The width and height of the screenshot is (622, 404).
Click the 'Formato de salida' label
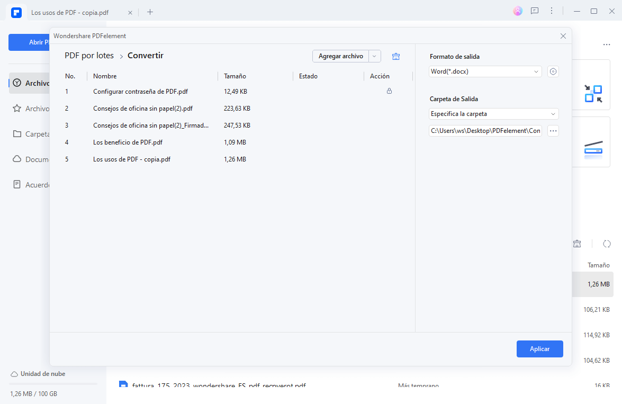pyautogui.click(x=455, y=57)
